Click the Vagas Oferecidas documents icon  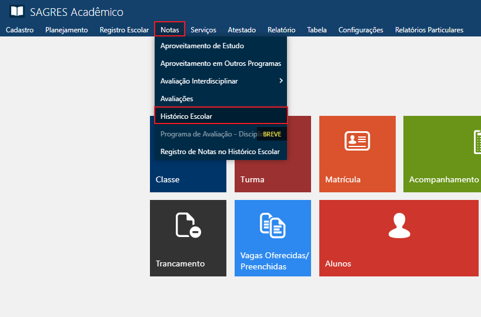pos(272,225)
